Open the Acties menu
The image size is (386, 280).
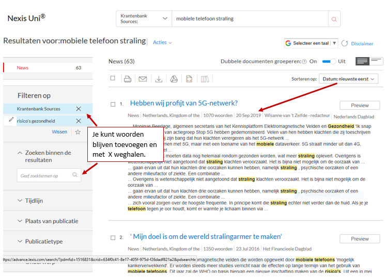pos(162,42)
